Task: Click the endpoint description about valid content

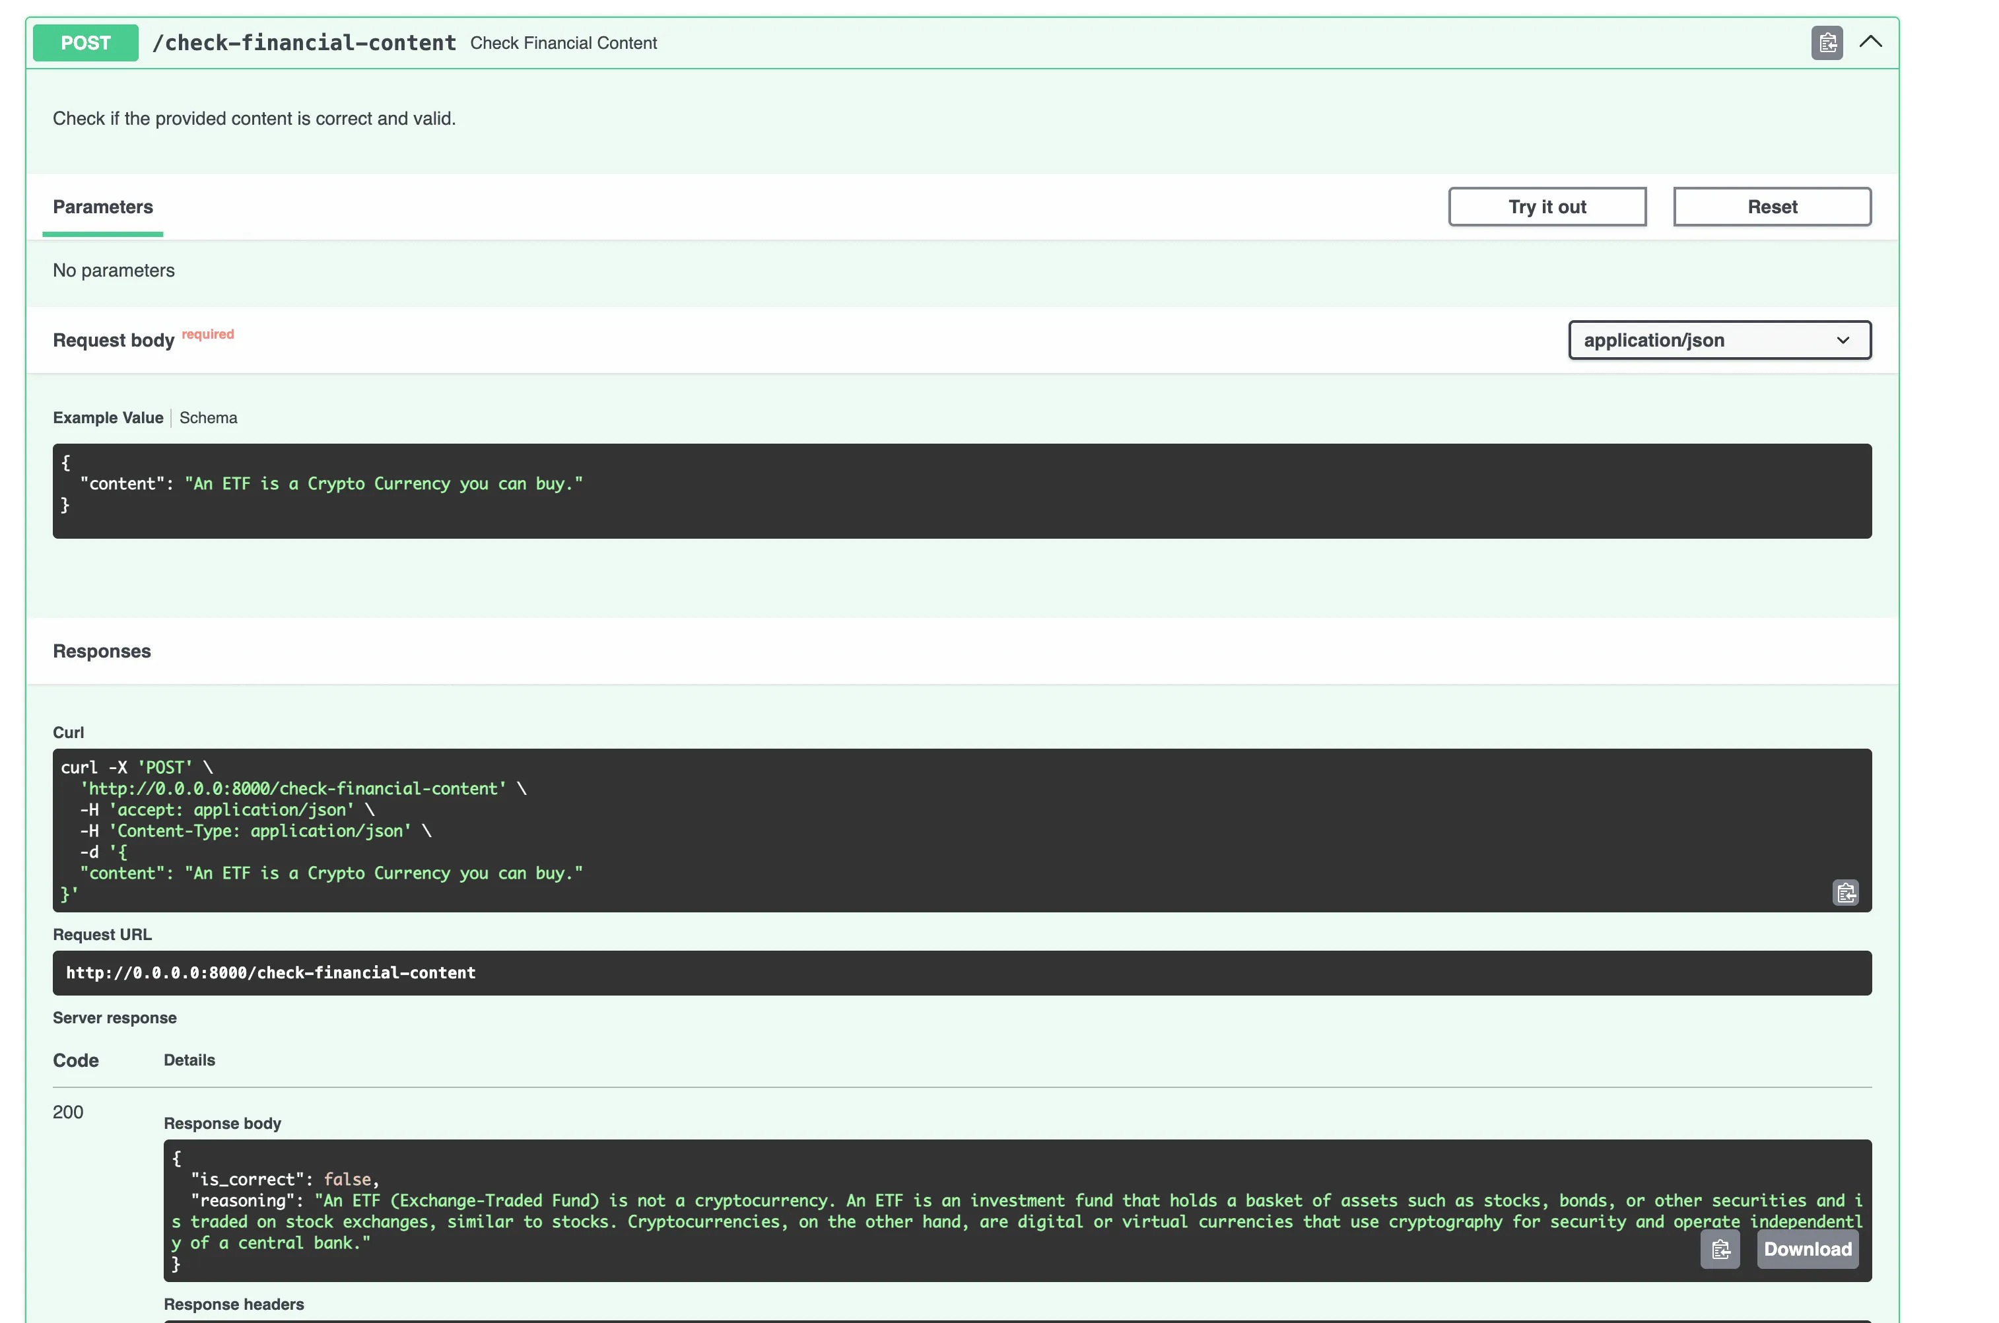Action: click(x=254, y=119)
